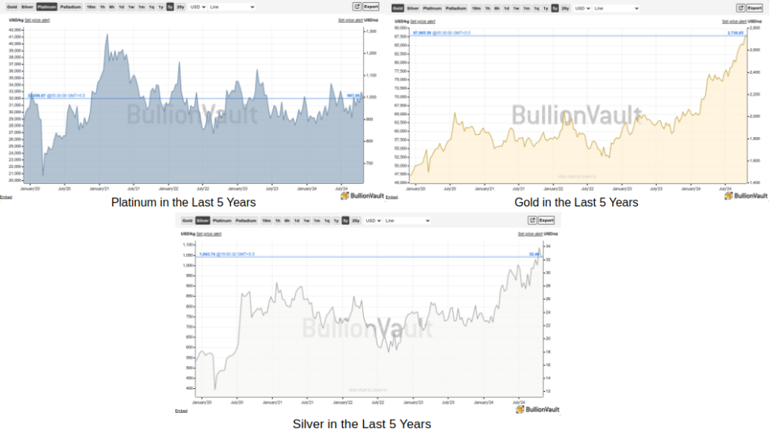Click the 'Gold in the Last 5 Years' caption

click(x=576, y=202)
